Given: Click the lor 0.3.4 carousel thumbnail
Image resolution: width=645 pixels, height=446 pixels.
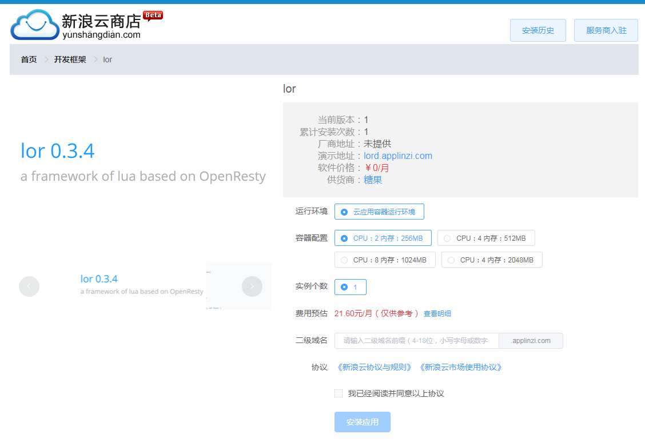Looking at the screenshot, I should [x=142, y=285].
